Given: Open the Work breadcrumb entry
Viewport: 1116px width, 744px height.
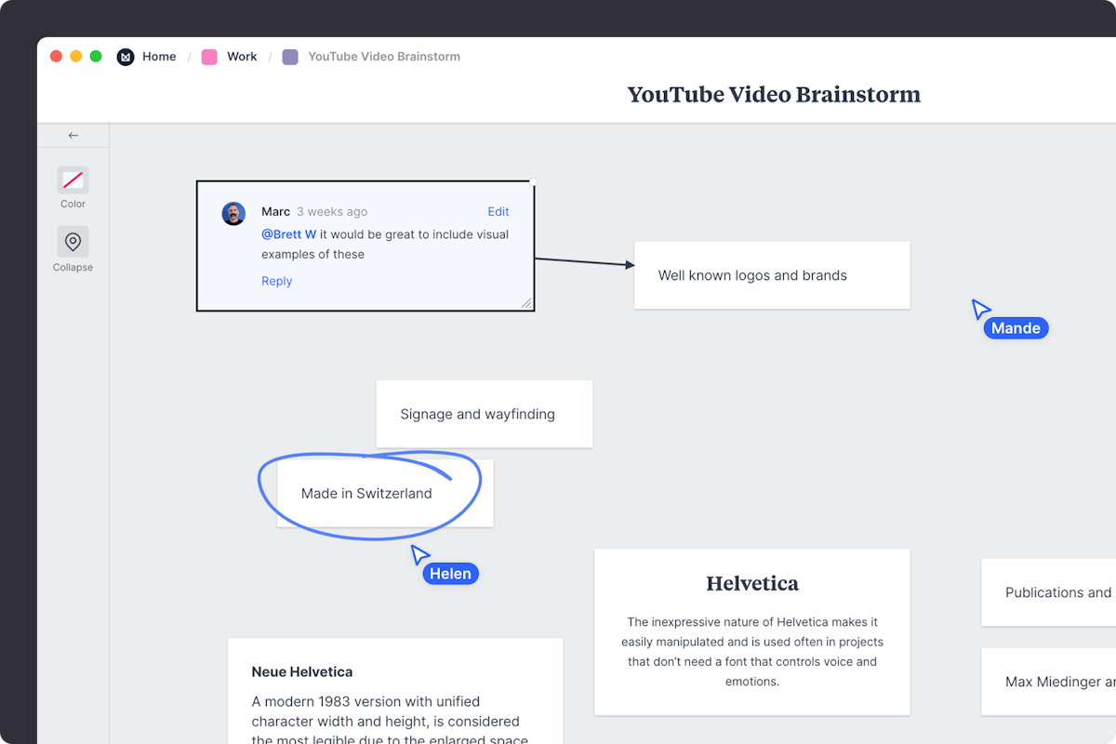Looking at the screenshot, I should click(x=242, y=56).
